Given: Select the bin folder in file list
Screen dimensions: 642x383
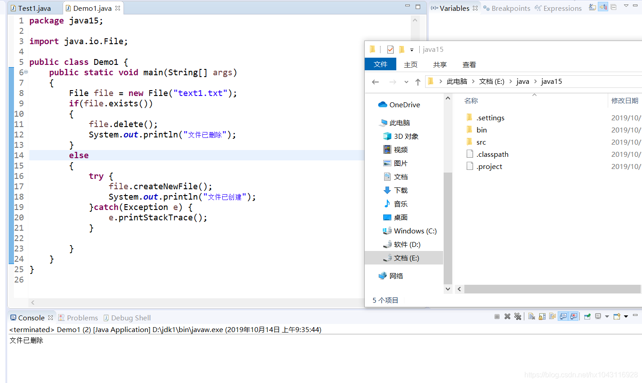Looking at the screenshot, I should [x=476, y=130].
